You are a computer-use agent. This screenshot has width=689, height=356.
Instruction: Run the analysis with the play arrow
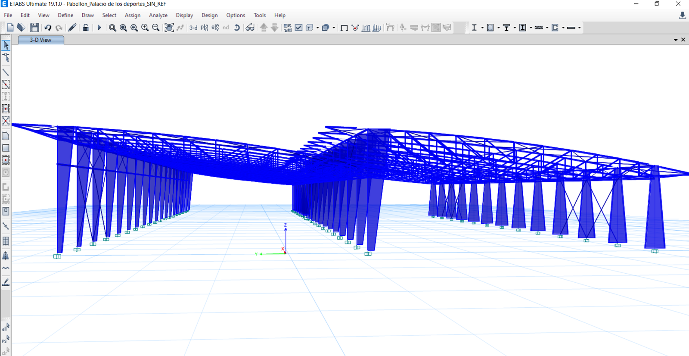click(x=99, y=28)
